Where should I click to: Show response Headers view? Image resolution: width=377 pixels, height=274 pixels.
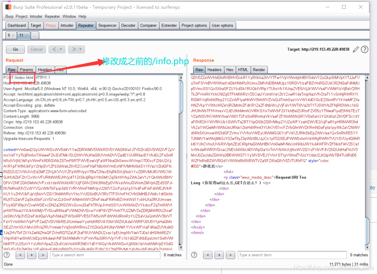coord(214,70)
